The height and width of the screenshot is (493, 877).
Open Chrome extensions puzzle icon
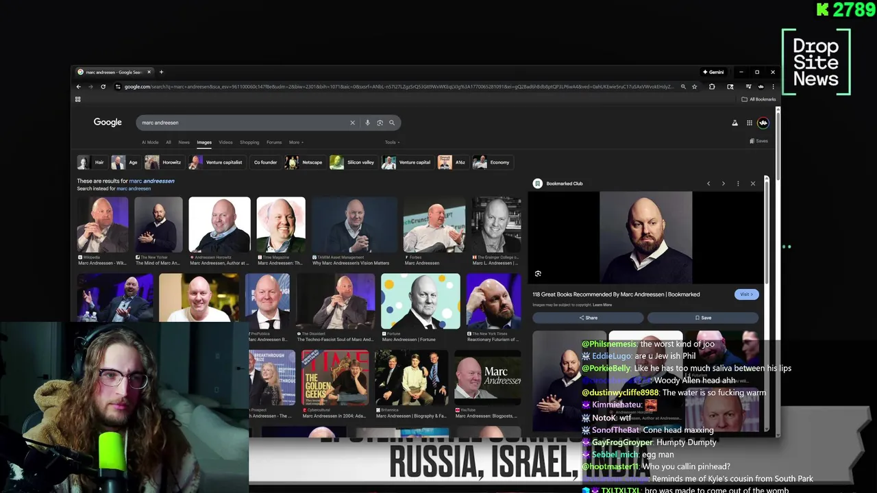[712, 87]
